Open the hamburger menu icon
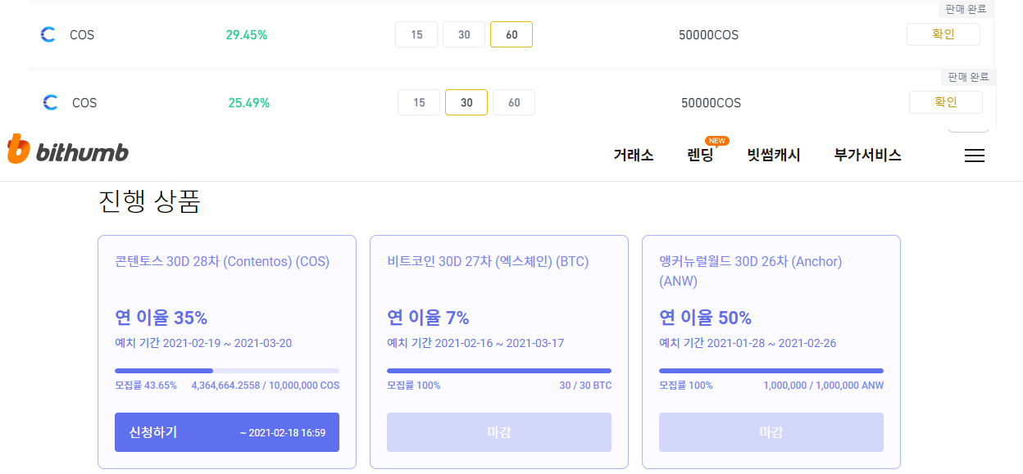This screenshot has width=1023, height=474. click(974, 156)
